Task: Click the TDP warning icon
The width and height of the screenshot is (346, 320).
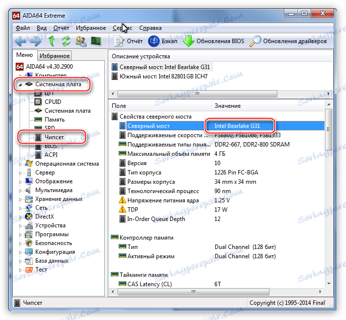Action: pyautogui.click(x=122, y=209)
